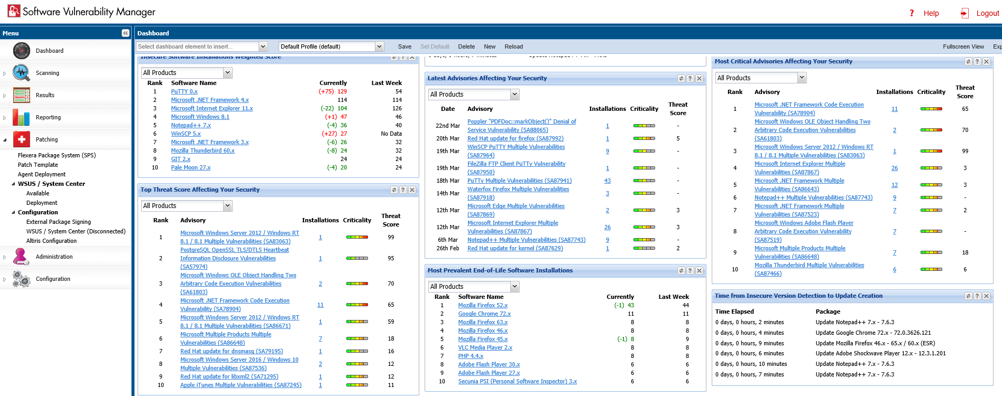Click the Results checklist icon
The image size is (1002, 396).
tap(21, 95)
